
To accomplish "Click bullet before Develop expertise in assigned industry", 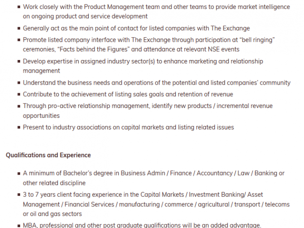I will [19, 61].
